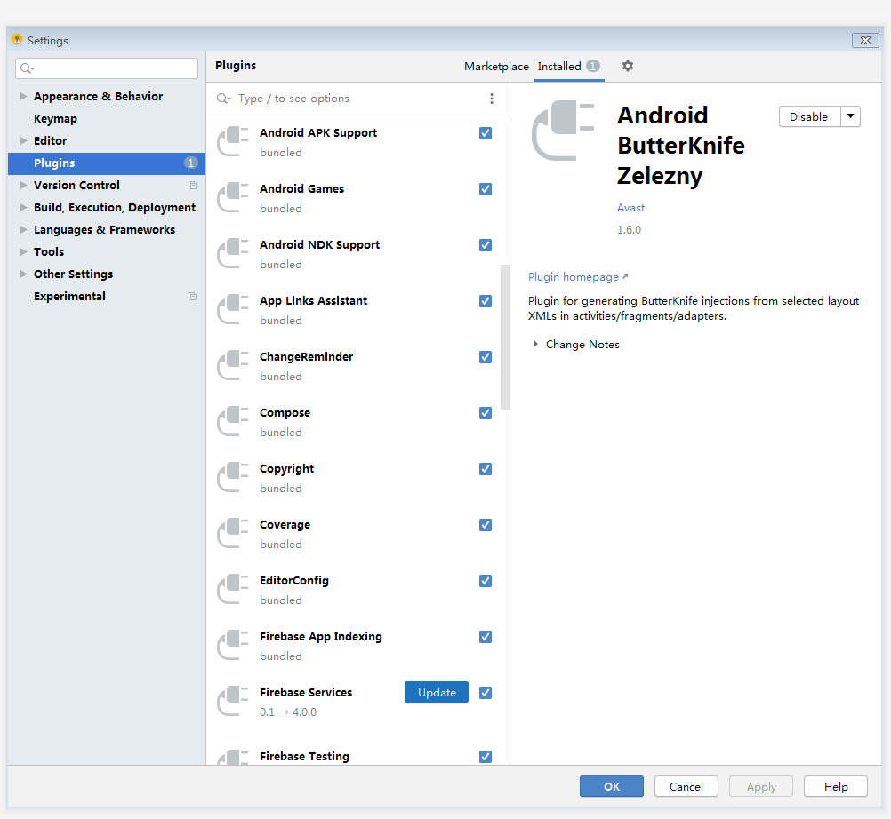
Task: Click the plugin search magnifier icon
Action: (x=223, y=99)
